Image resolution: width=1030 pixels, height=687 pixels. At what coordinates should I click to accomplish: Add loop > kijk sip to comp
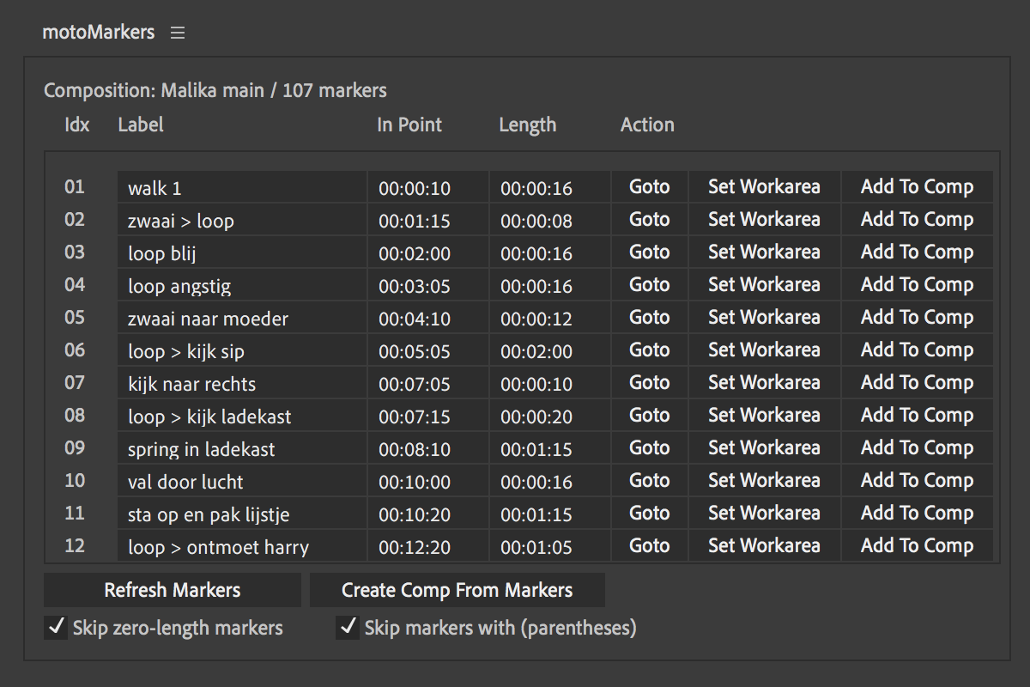pos(917,350)
